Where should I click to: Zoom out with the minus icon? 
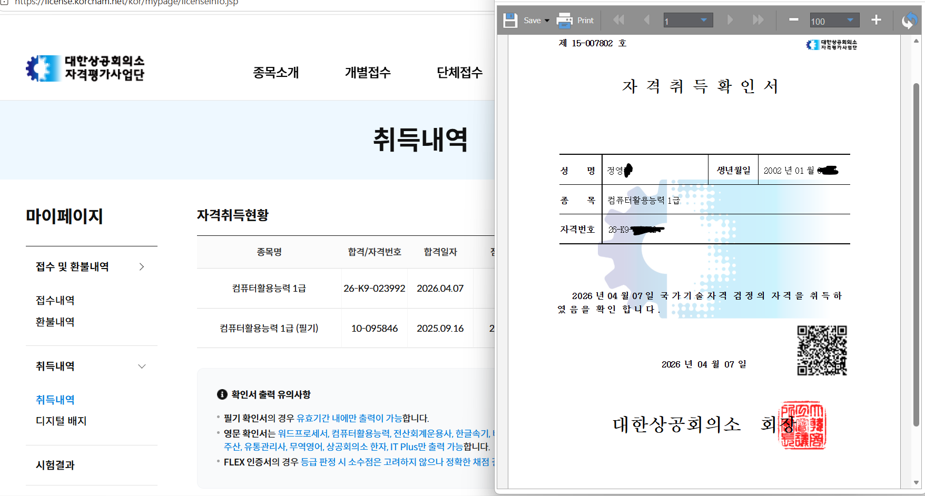coord(793,20)
